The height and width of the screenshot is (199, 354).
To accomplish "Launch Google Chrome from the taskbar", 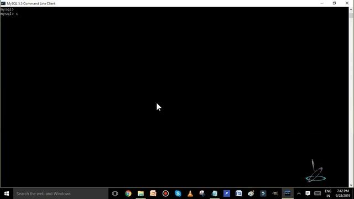I will (x=128, y=193).
